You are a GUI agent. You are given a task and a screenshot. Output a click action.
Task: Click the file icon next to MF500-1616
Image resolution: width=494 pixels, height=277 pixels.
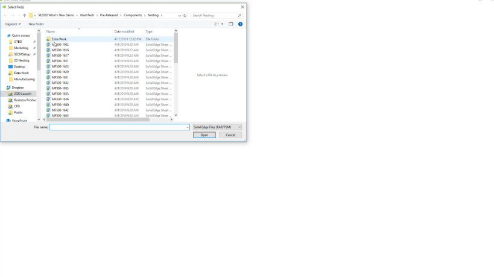[x=48, y=50]
